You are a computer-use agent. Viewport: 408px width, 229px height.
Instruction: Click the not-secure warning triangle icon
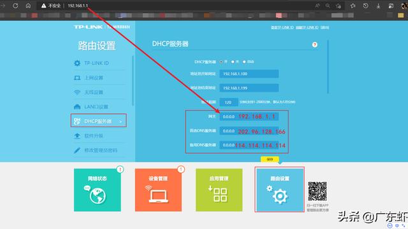(43, 6)
